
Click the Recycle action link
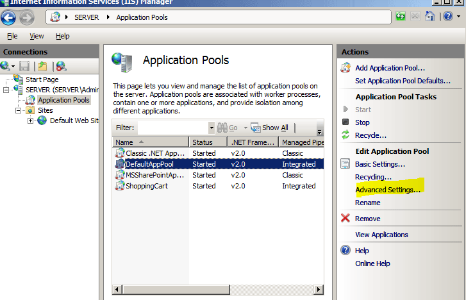tap(370, 135)
